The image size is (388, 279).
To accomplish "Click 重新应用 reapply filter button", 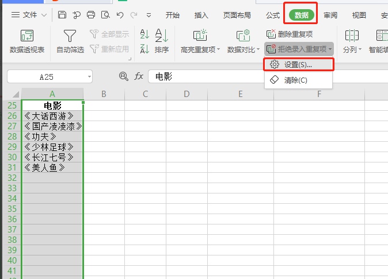I will point(109,49).
